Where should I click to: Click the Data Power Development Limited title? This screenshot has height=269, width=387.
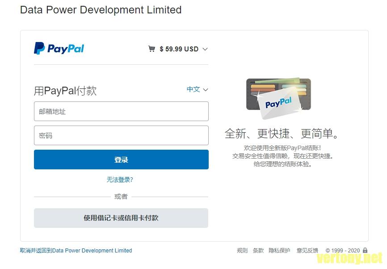coord(101,10)
